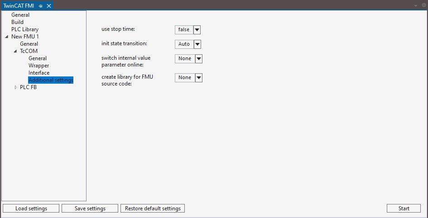Click the 'Auto' value field
The height and width of the screenshot is (218, 428).
184,44
